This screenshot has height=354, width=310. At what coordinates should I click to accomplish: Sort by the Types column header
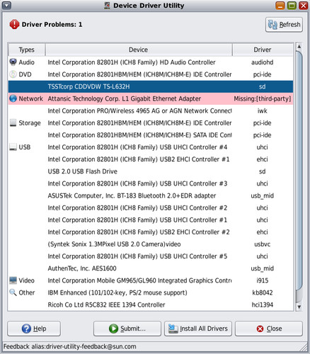pos(27,50)
